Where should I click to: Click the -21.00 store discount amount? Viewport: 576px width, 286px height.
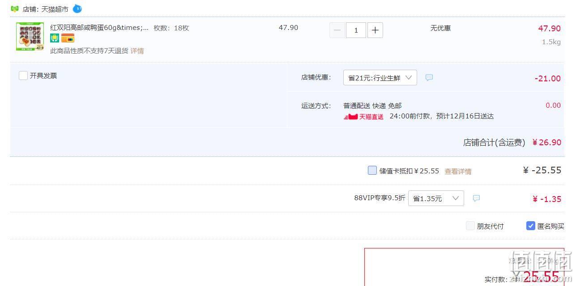(x=547, y=79)
